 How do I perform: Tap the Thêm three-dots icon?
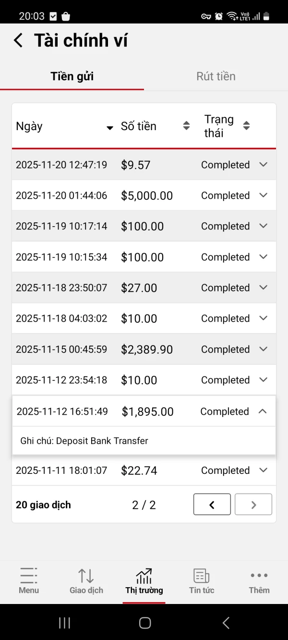pos(259,575)
